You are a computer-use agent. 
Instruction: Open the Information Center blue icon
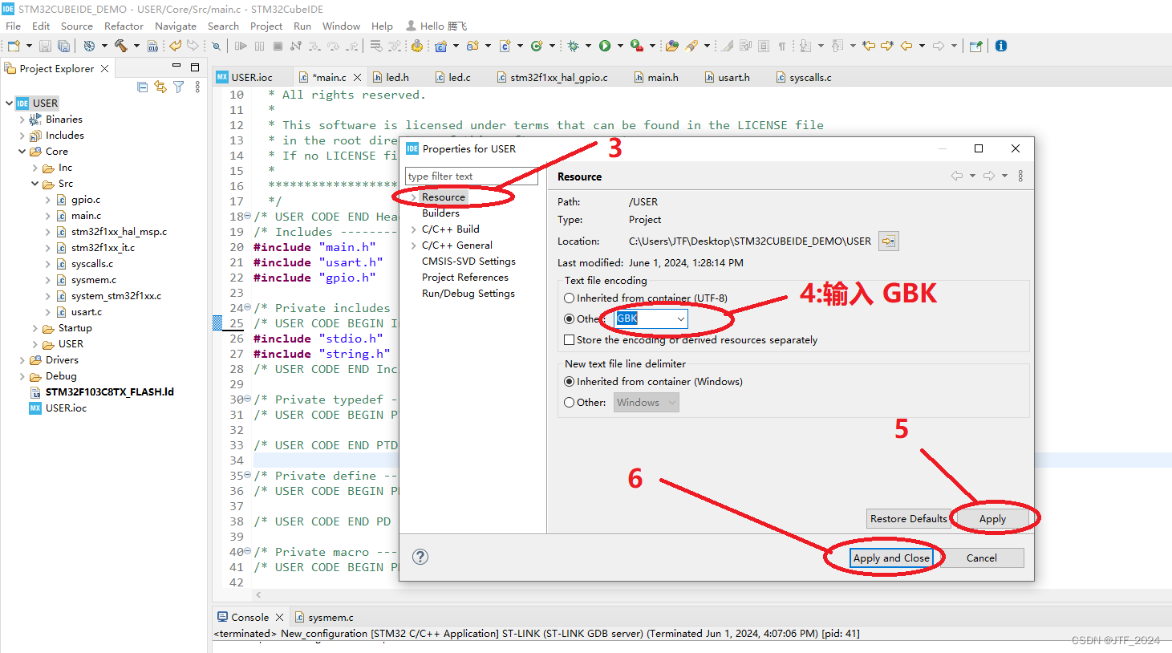pyautogui.click(x=1000, y=46)
